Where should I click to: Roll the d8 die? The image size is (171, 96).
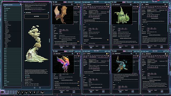tap(30, 92)
